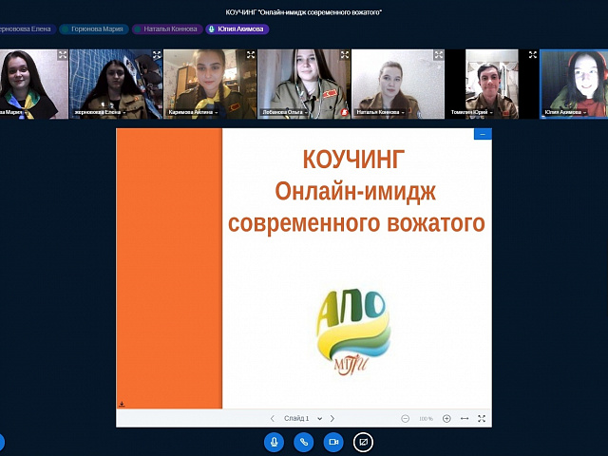The width and height of the screenshot is (608, 456).
Task: Download the presentation file
Action: [122, 404]
